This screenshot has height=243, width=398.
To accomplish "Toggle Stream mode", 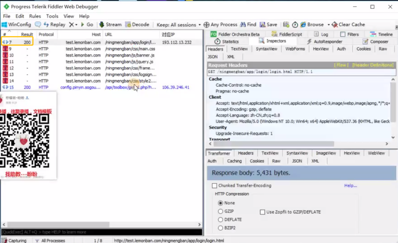I will point(110,24).
